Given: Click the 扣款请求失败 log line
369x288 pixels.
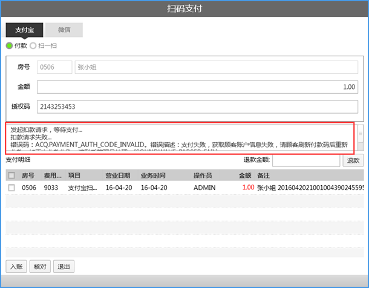Looking at the screenshot, I should click(31, 137).
